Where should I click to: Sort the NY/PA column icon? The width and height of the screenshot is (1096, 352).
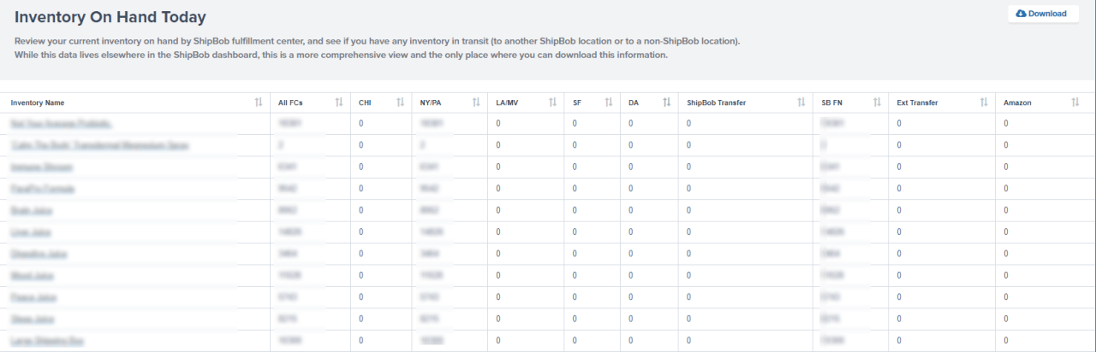tap(476, 103)
